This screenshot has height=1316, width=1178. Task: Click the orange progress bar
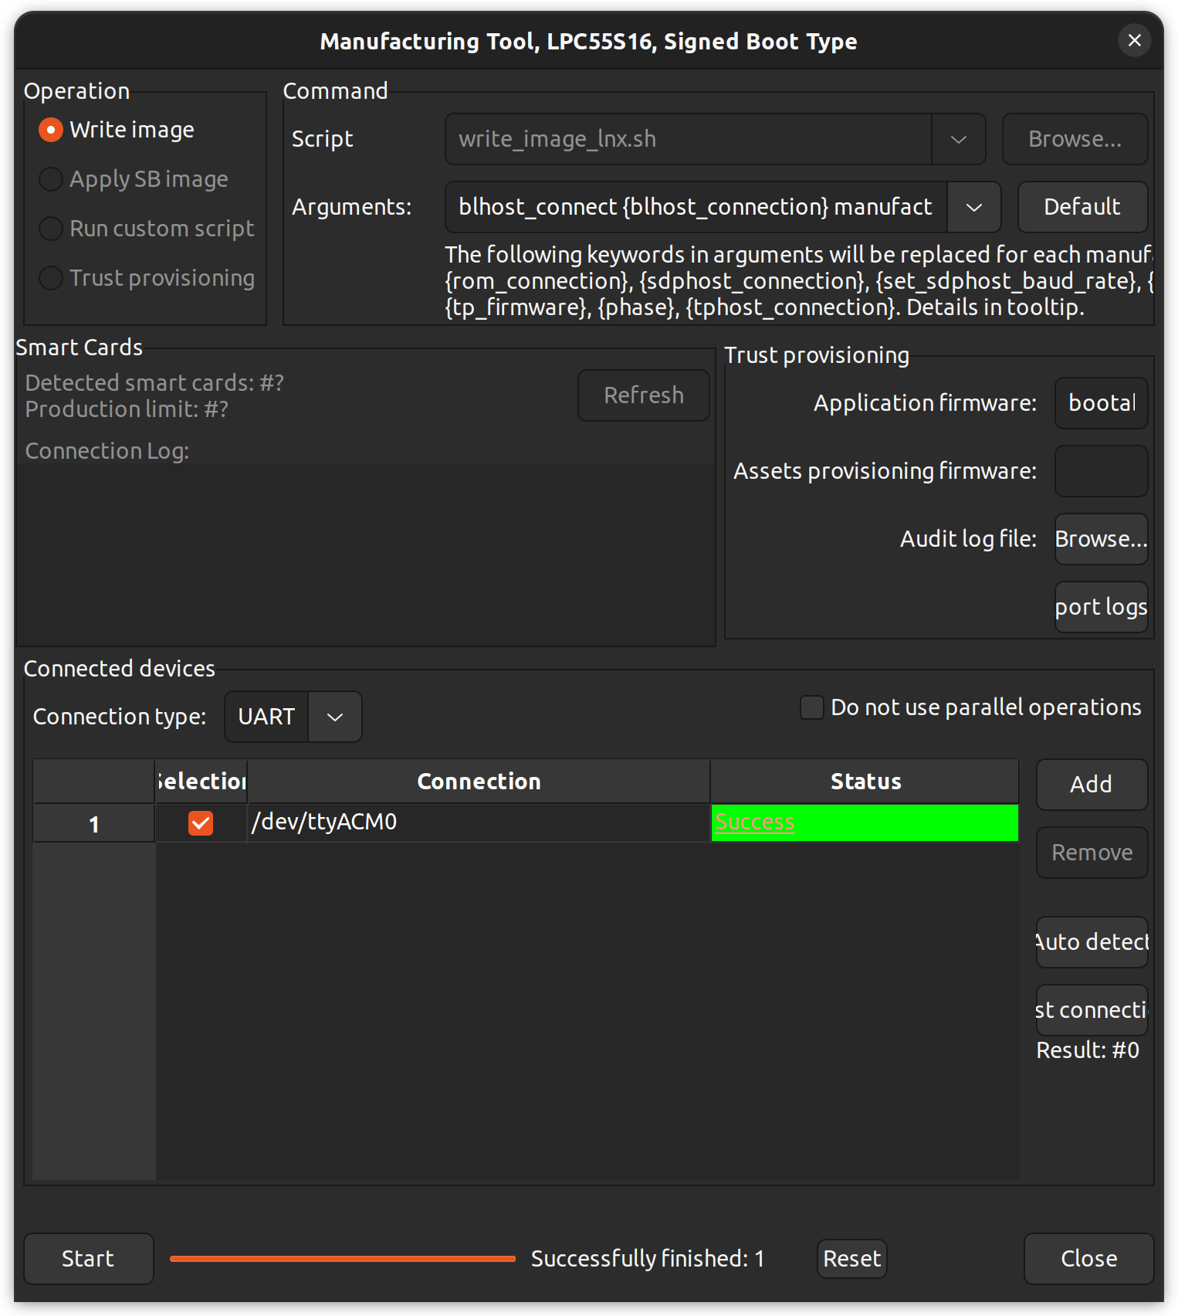pos(342,1259)
